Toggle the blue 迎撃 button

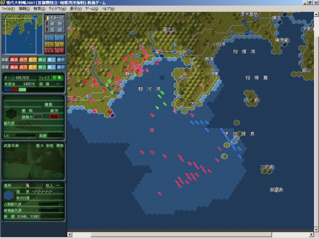point(60,38)
